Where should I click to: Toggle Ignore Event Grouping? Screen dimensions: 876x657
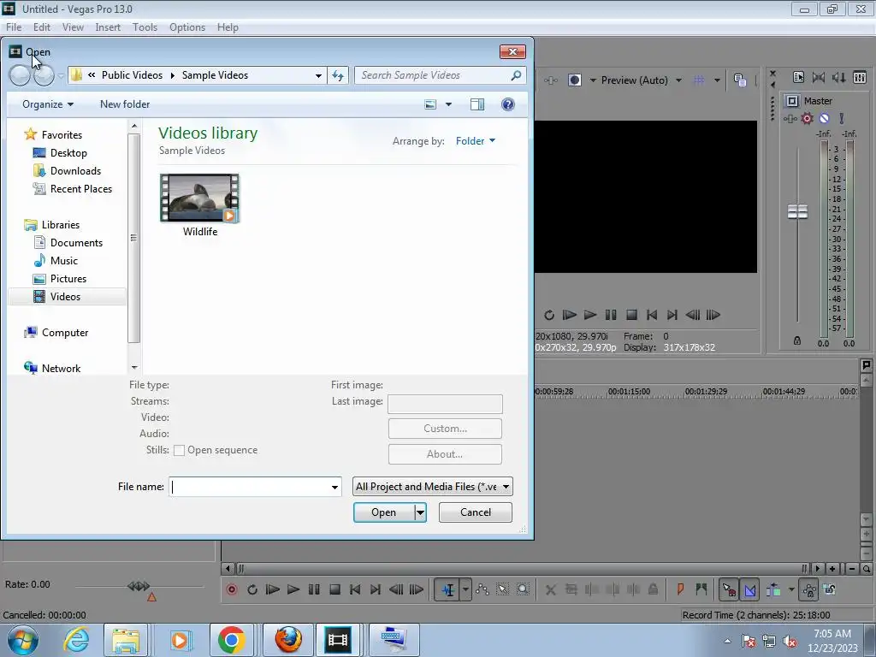(830, 589)
